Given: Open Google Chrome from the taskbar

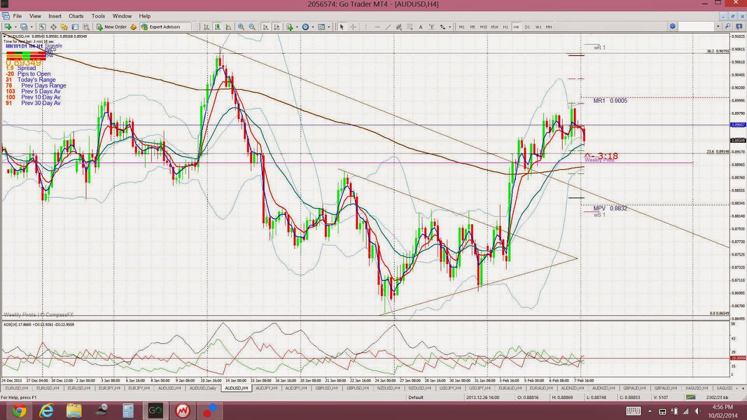Looking at the screenshot, I should pyautogui.click(x=19, y=411).
